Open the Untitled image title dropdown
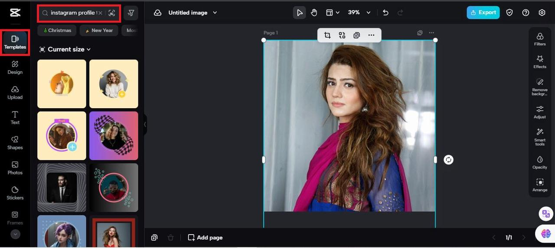The height and width of the screenshot is (248, 555). [x=193, y=13]
